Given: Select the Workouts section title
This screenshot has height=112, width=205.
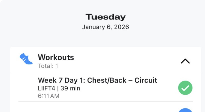Looking at the screenshot, I should [x=56, y=57].
